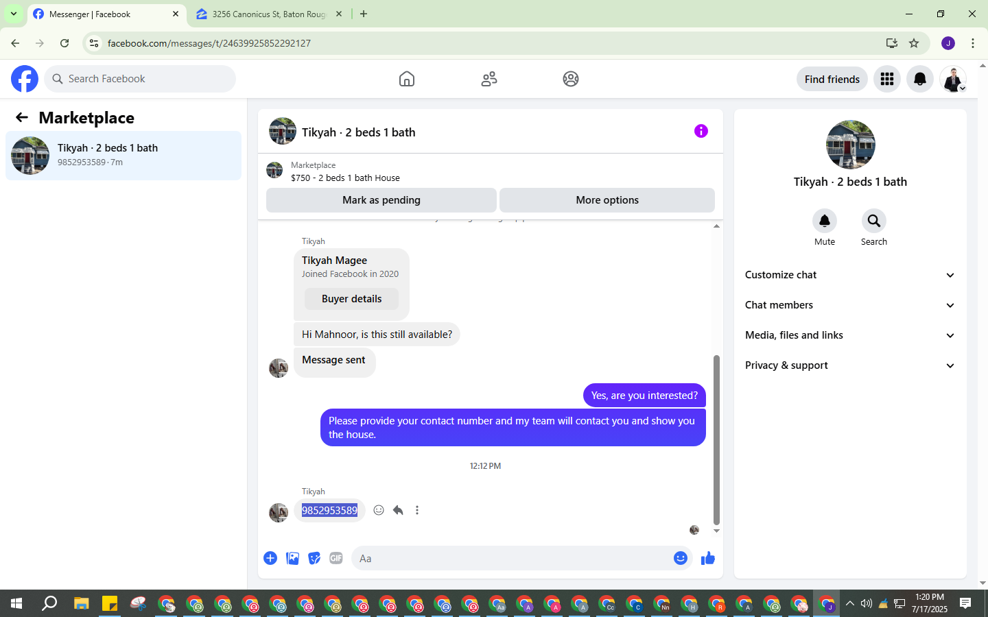Attach a photo with the image icon

tap(292, 558)
